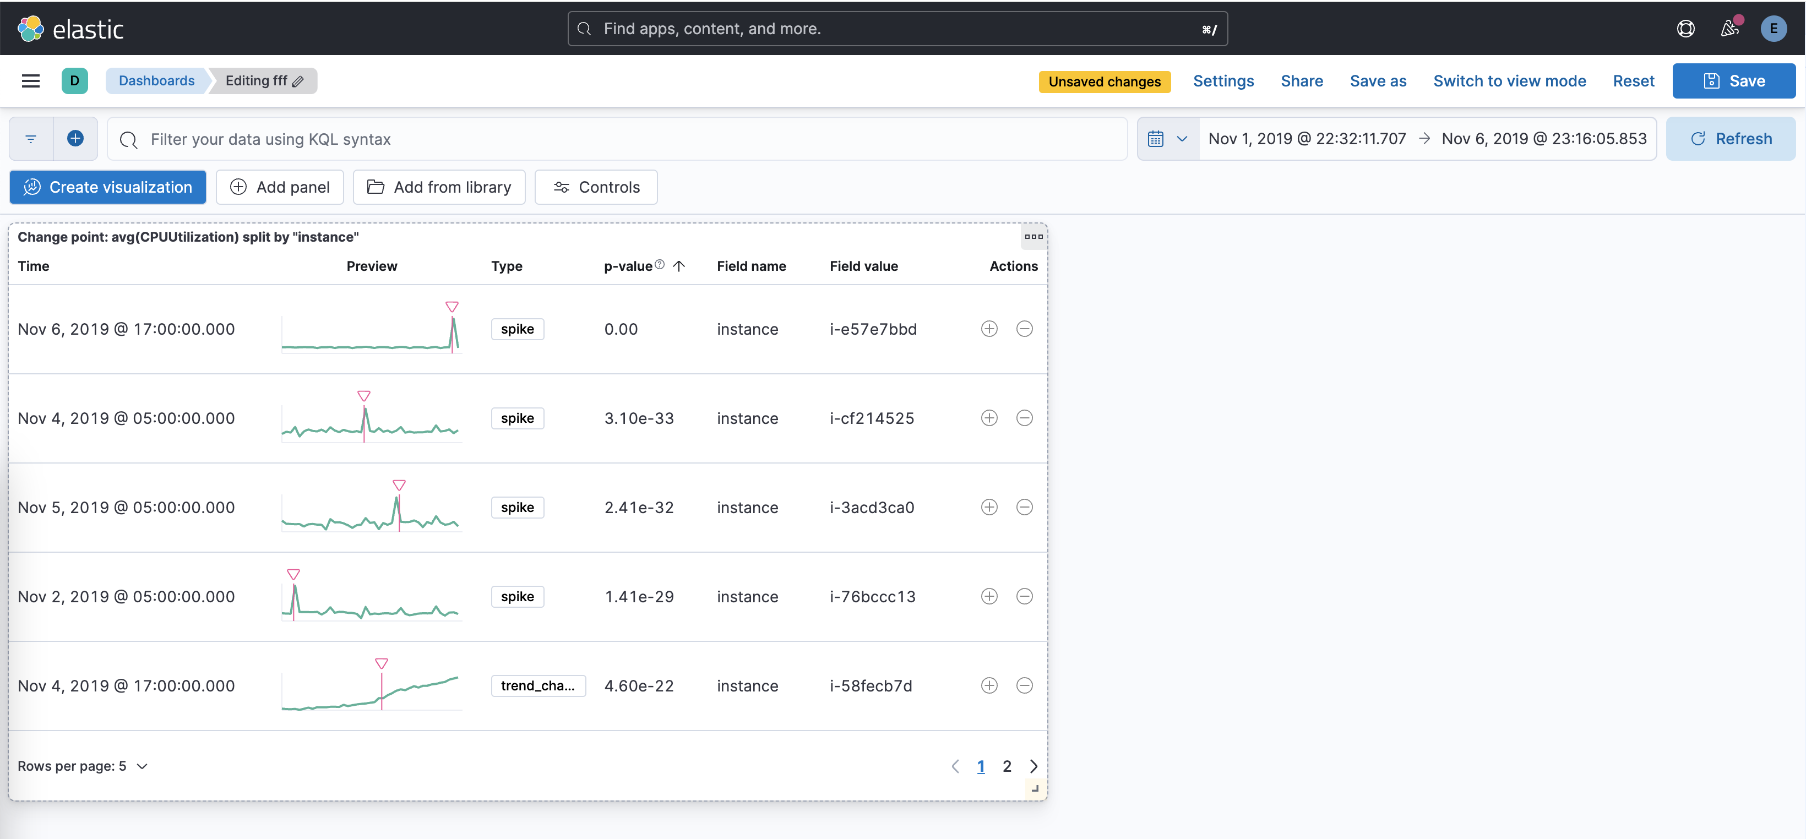Click the Elastic logo

pyautogui.click(x=70, y=29)
